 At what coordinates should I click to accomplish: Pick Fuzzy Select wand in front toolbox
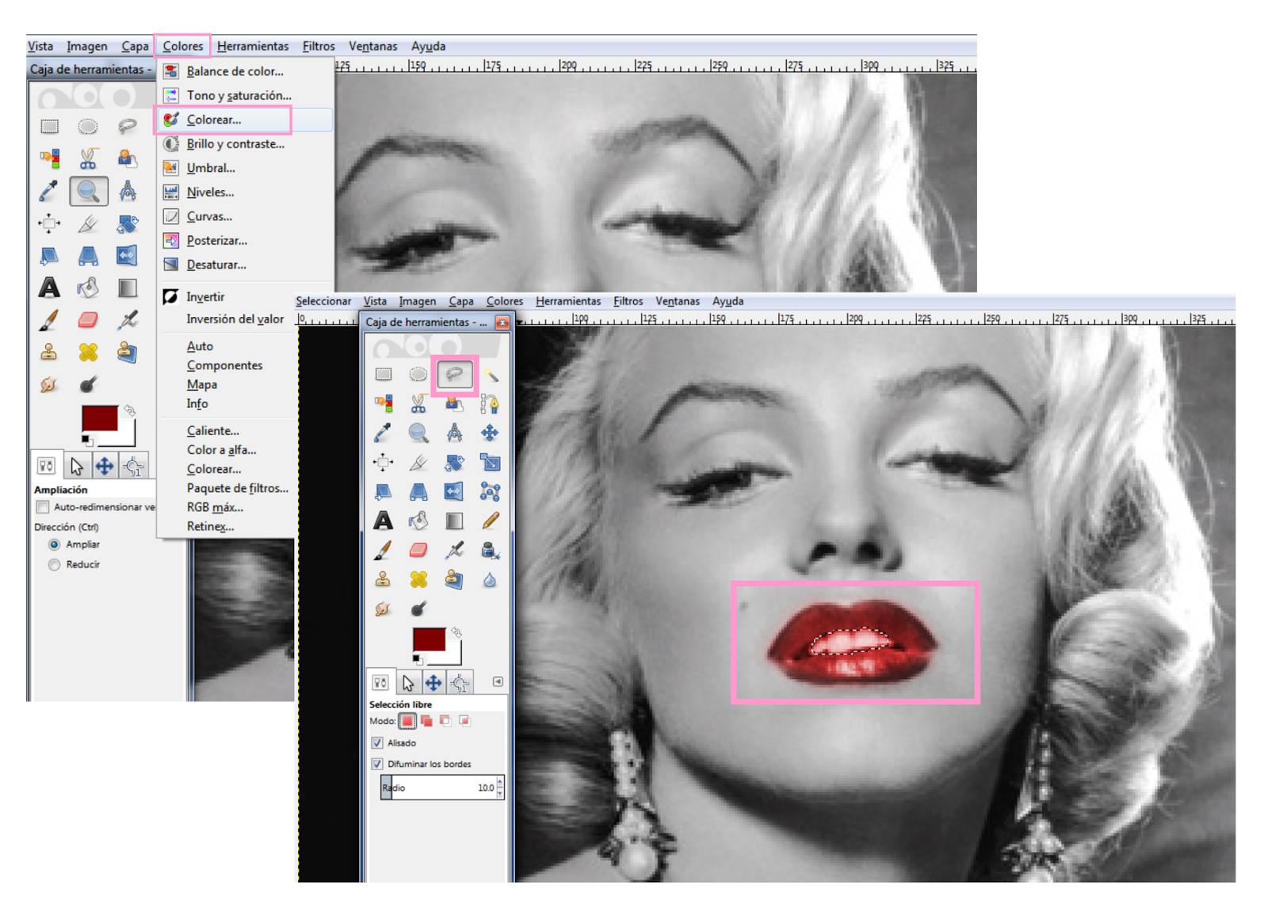tap(491, 374)
